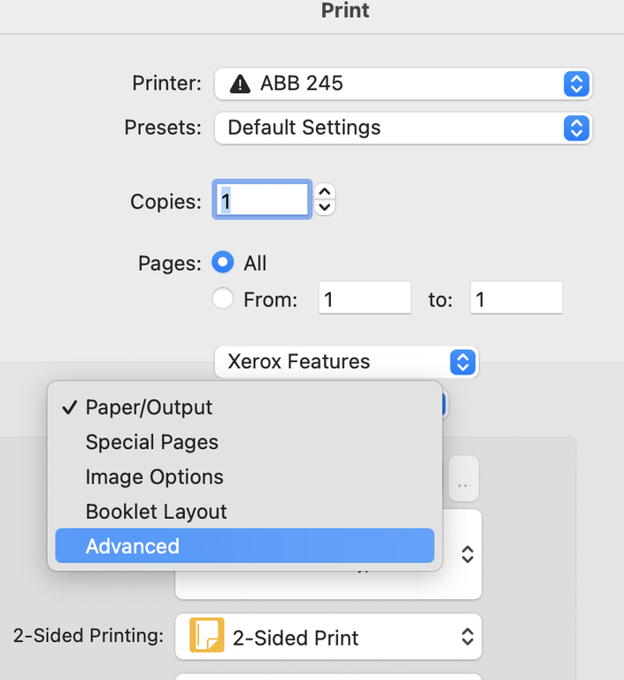The image size is (624, 680).
Task: Click the ellipsis button beside the menu
Action: [x=463, y=484]
